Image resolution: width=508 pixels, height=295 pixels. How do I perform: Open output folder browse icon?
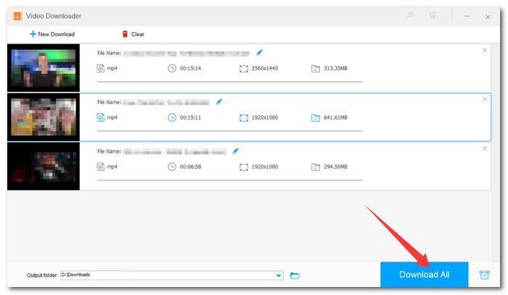pyautogui.click(x=295, y=275)
